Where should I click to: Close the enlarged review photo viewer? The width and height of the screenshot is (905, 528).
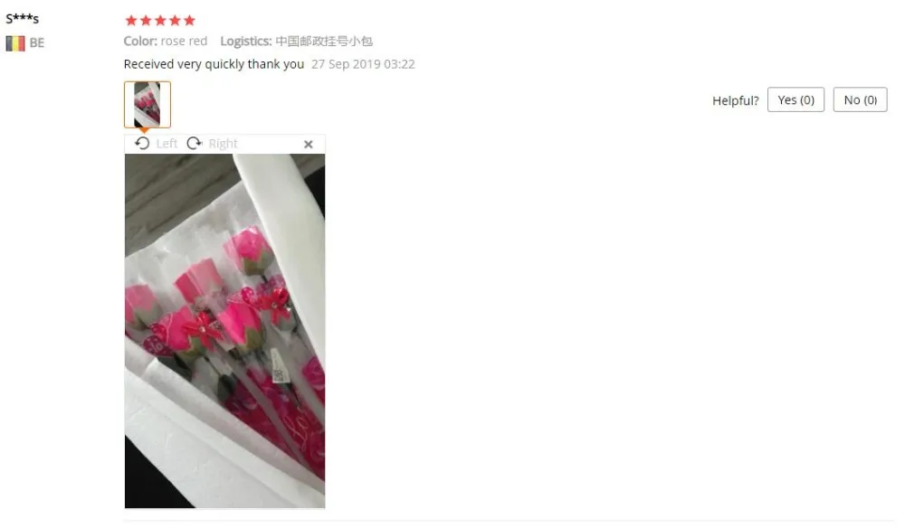309,144
